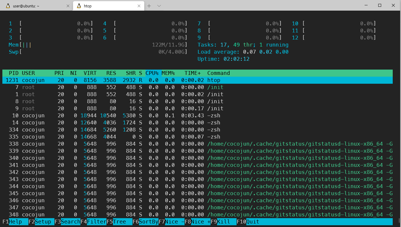
Task: Click the Tux icon on the user@ubuntu tab
Action: [x=8, y=6]
